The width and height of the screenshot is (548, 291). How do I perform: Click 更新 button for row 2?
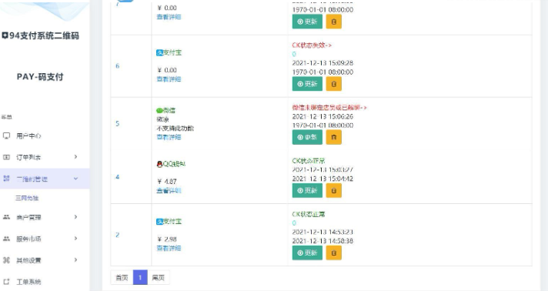point(307,253)
